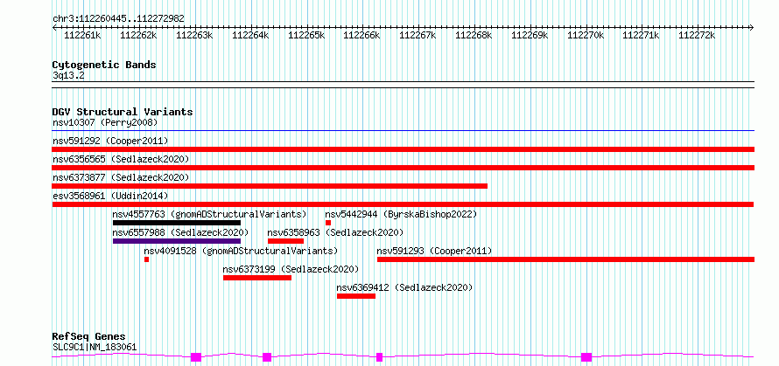Click the nsv6356565 (Sedlazeck2020) label
Viewport: 779px width, 366px height.
click(x=121, y=159)
